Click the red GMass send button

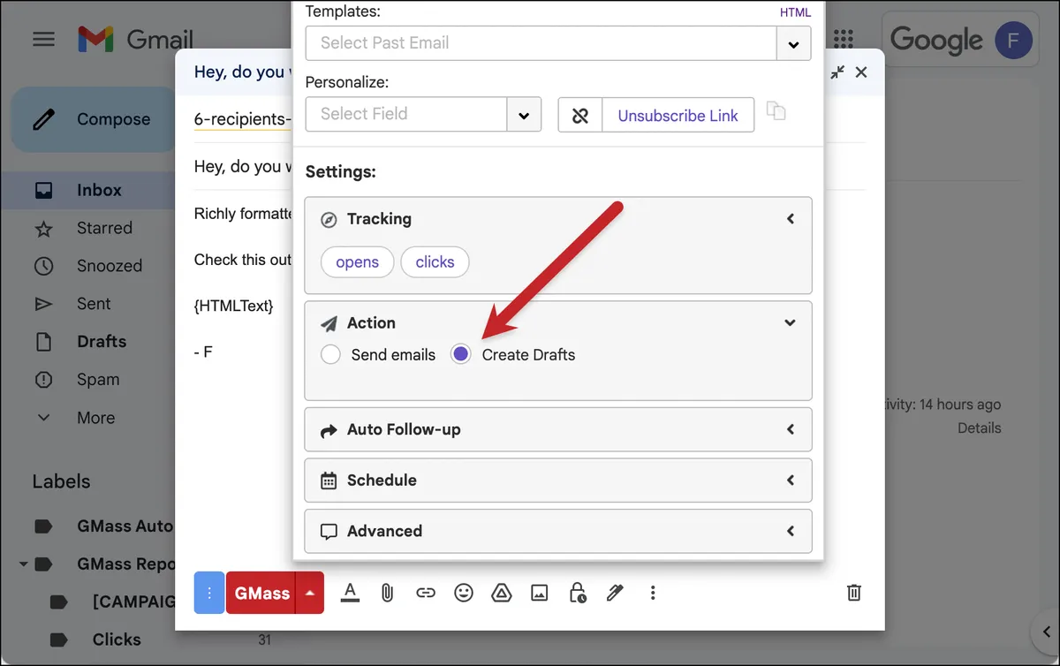click(261, 593)
